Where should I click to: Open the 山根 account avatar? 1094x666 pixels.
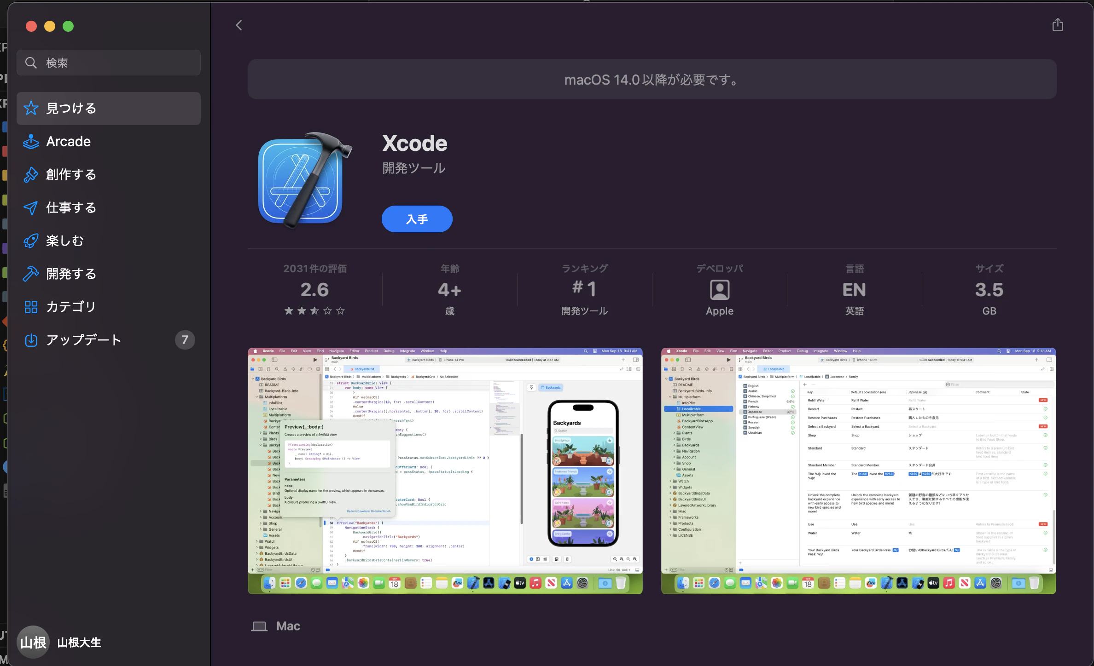(33, 642)
